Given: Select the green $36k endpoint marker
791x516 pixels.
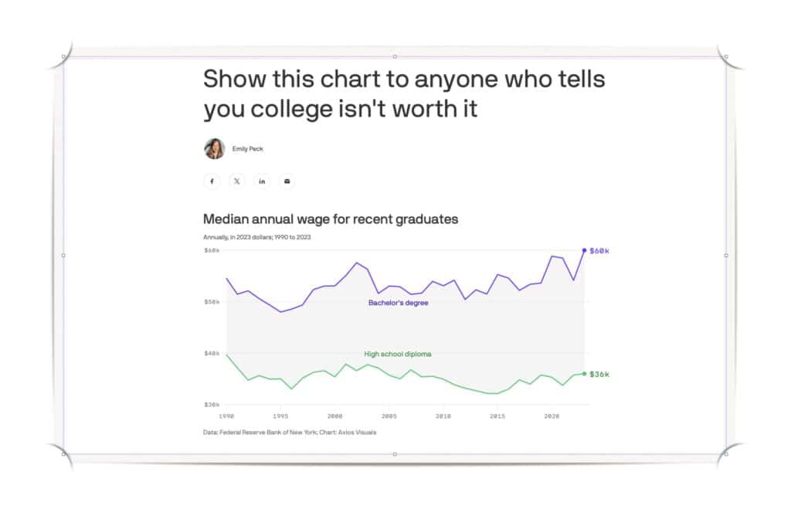Looking at the screenshot, I should (585, 374).
